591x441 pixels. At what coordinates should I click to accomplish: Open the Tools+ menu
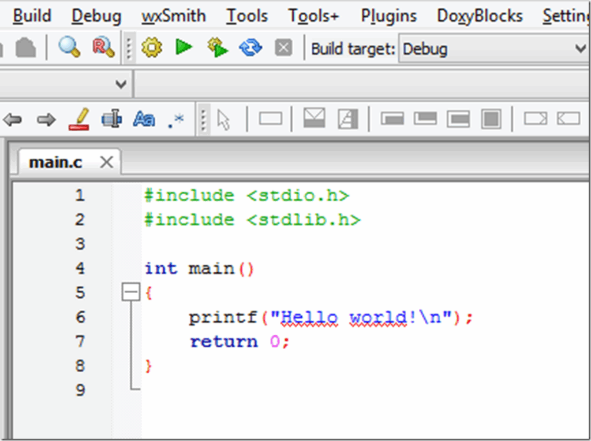313,16
